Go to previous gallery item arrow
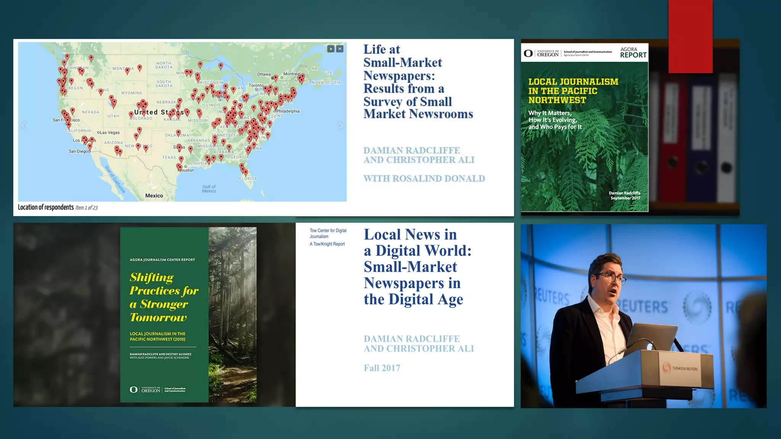This screenshot has height=439, width=781. tap(24, 125)
